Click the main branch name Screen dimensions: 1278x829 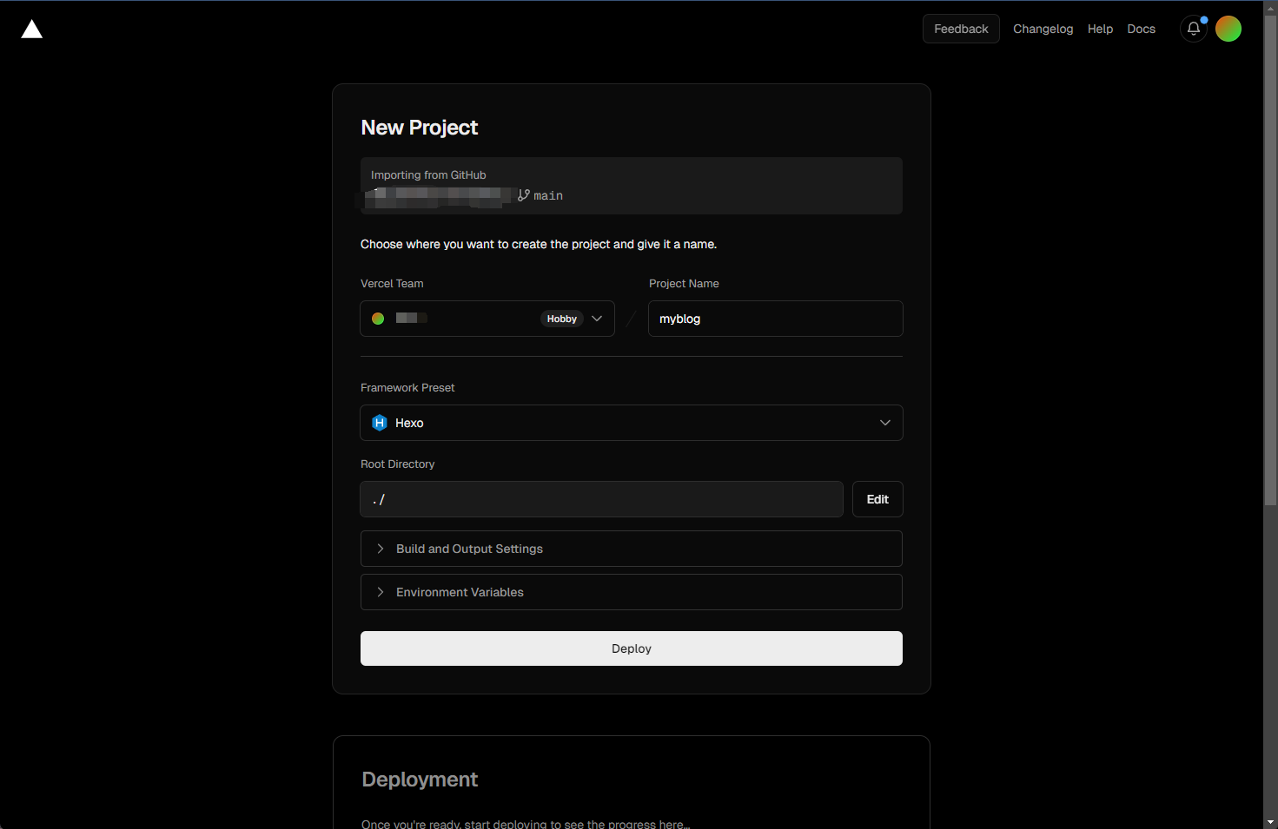point(548,195)
